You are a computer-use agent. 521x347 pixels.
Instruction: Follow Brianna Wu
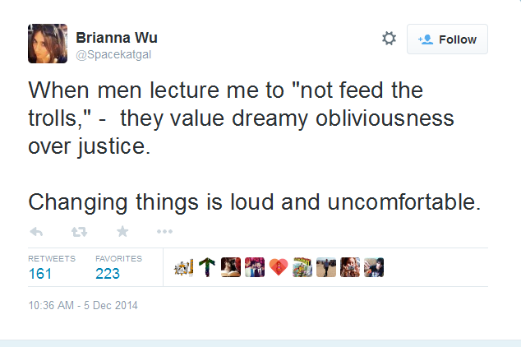(x=447, y=39)
